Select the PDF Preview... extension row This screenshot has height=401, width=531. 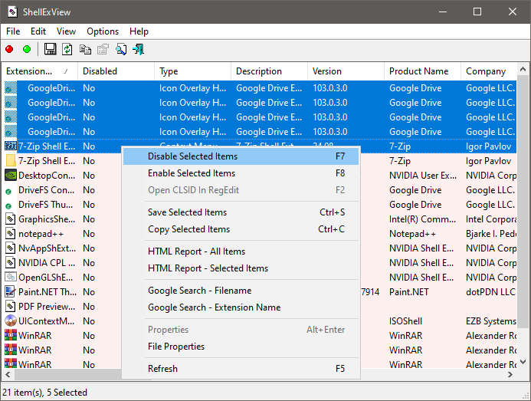47,307
